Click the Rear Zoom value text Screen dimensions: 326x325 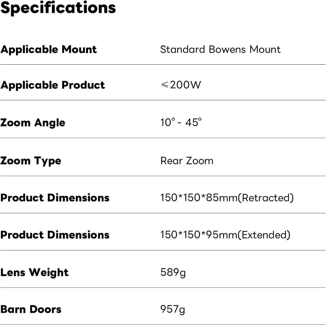coord(187,161)
